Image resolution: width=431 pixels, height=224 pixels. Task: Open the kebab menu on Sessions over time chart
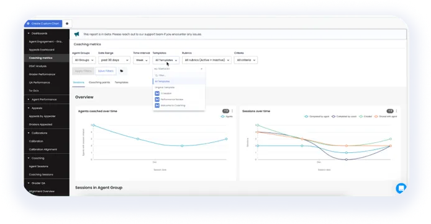click(x=396, y=111)
